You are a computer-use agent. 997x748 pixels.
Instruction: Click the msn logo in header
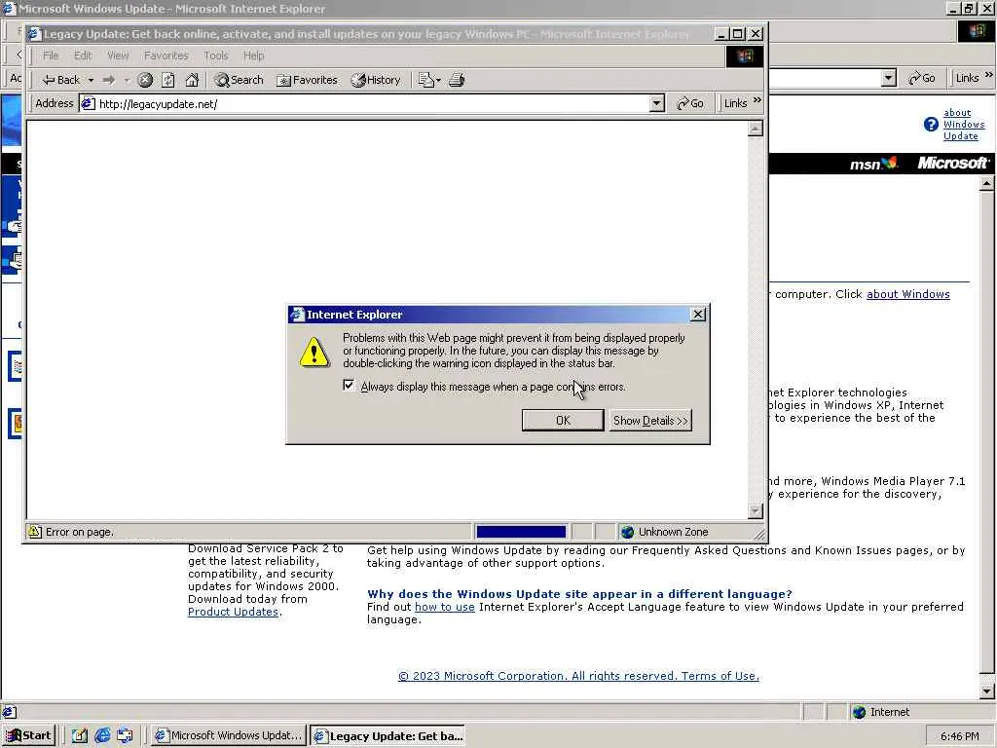coord(873,164)
